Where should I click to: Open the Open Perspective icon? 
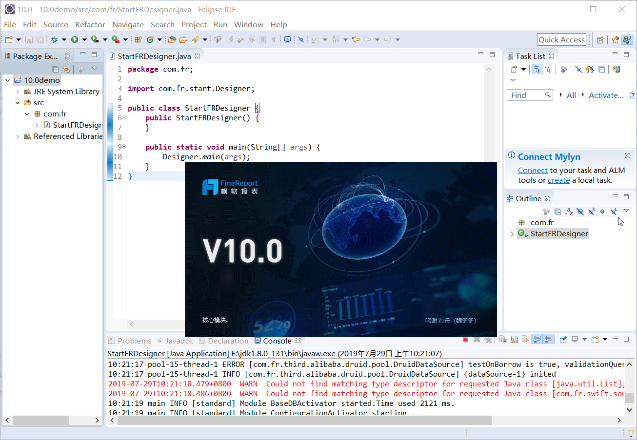(x=600, y=40)
